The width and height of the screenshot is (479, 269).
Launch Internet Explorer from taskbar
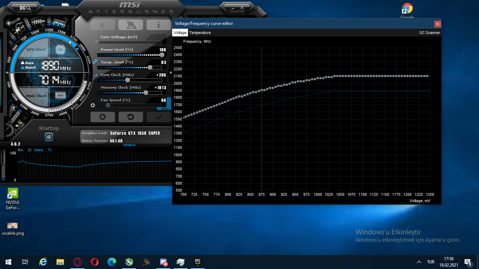point(43,262)
